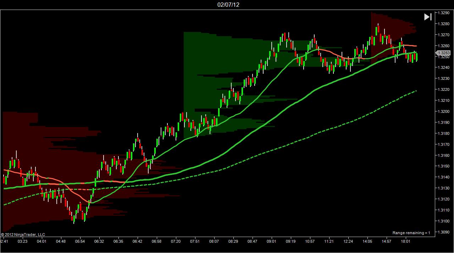Click the 14:57 time axis label

pos(386,241)
